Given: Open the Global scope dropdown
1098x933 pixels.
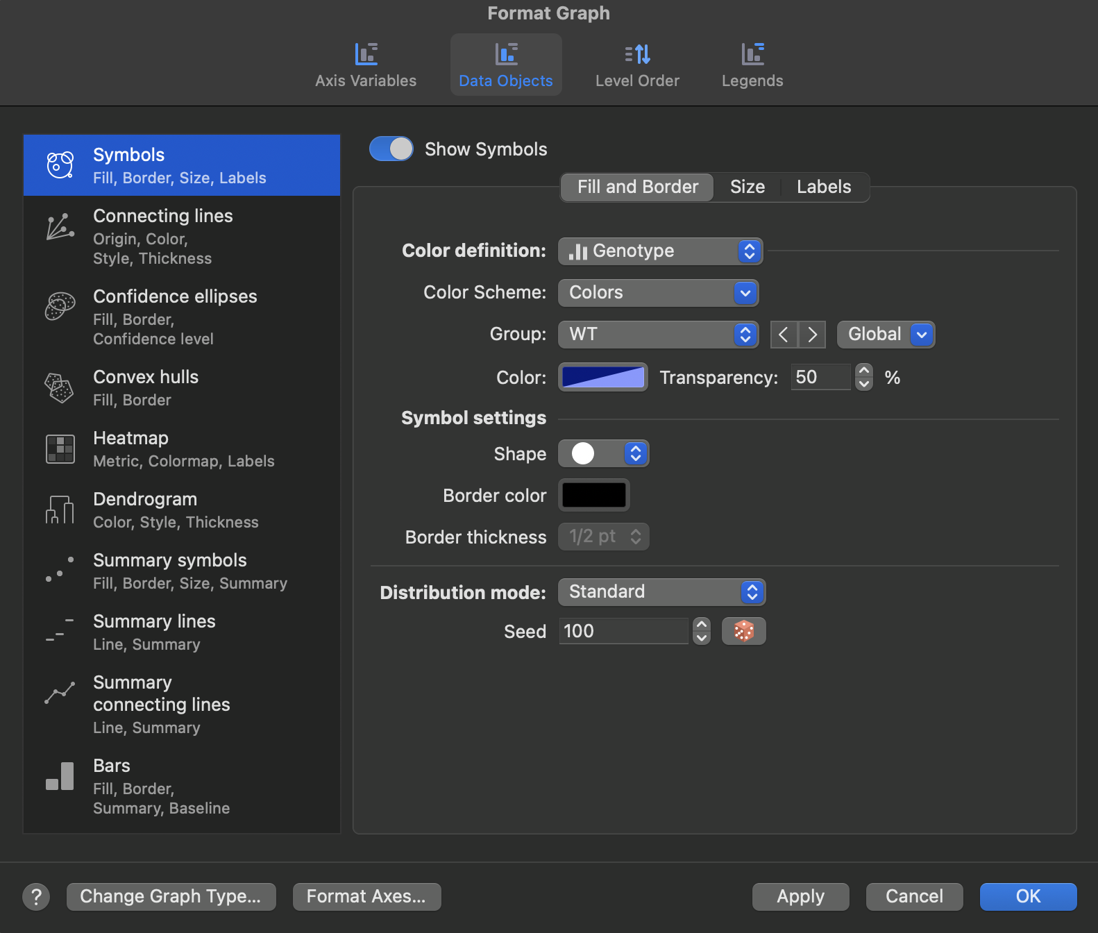Looking at the screenshot, I should point(886,334).
